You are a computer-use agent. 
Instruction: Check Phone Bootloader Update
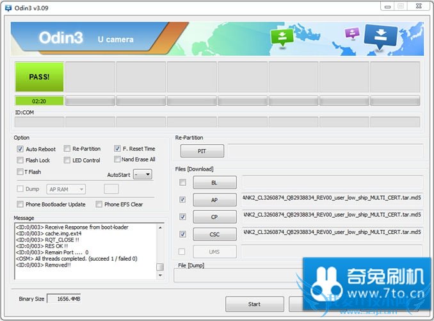[x=20, y=204]
